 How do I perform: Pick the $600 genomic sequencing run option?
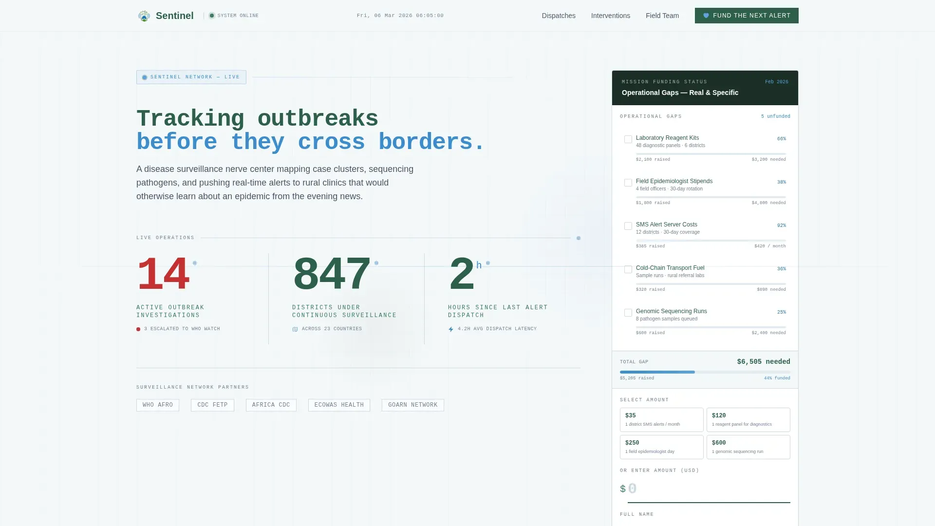pos(748,447)
